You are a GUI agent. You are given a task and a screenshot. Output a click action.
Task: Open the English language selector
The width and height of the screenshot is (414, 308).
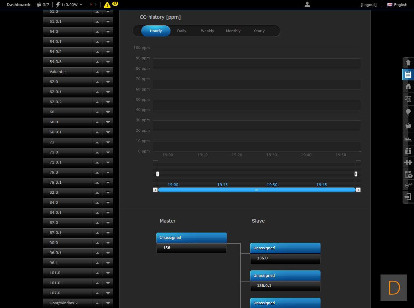(x=397, y=5)
